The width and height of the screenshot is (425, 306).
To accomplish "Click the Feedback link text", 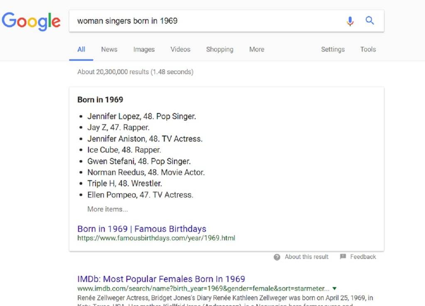I will pos(363,257).
